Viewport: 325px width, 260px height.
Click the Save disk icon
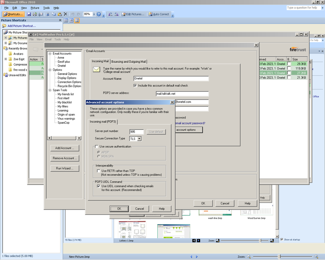(x=29, y=14)
